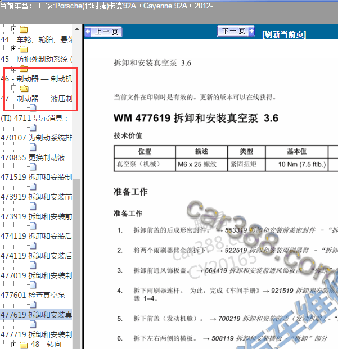
Task: Select 48 - 转向 tree item
Action: click(46, 344)
